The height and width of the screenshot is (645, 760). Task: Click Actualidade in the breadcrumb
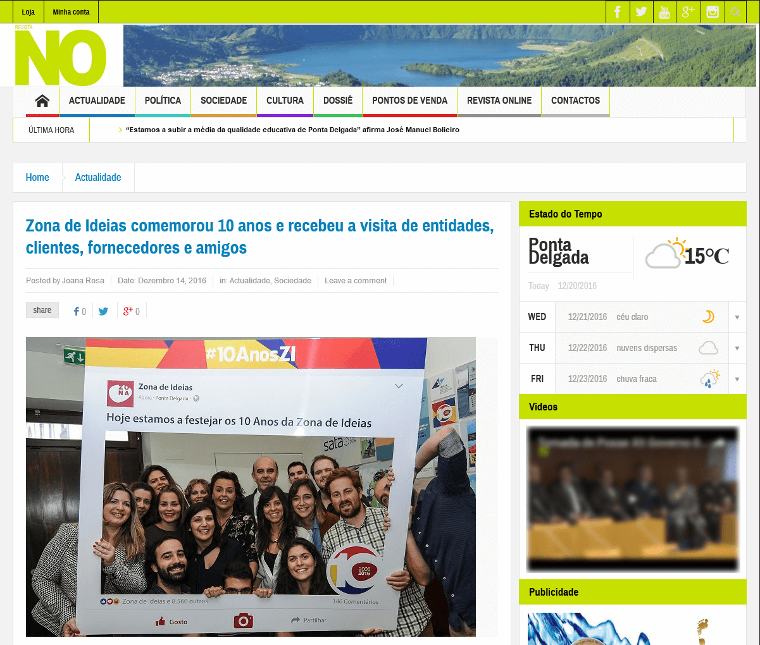point(98,178)
